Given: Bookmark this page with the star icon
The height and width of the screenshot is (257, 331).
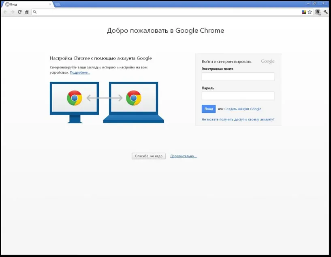Looking at the screenshot, I should 310,12.
